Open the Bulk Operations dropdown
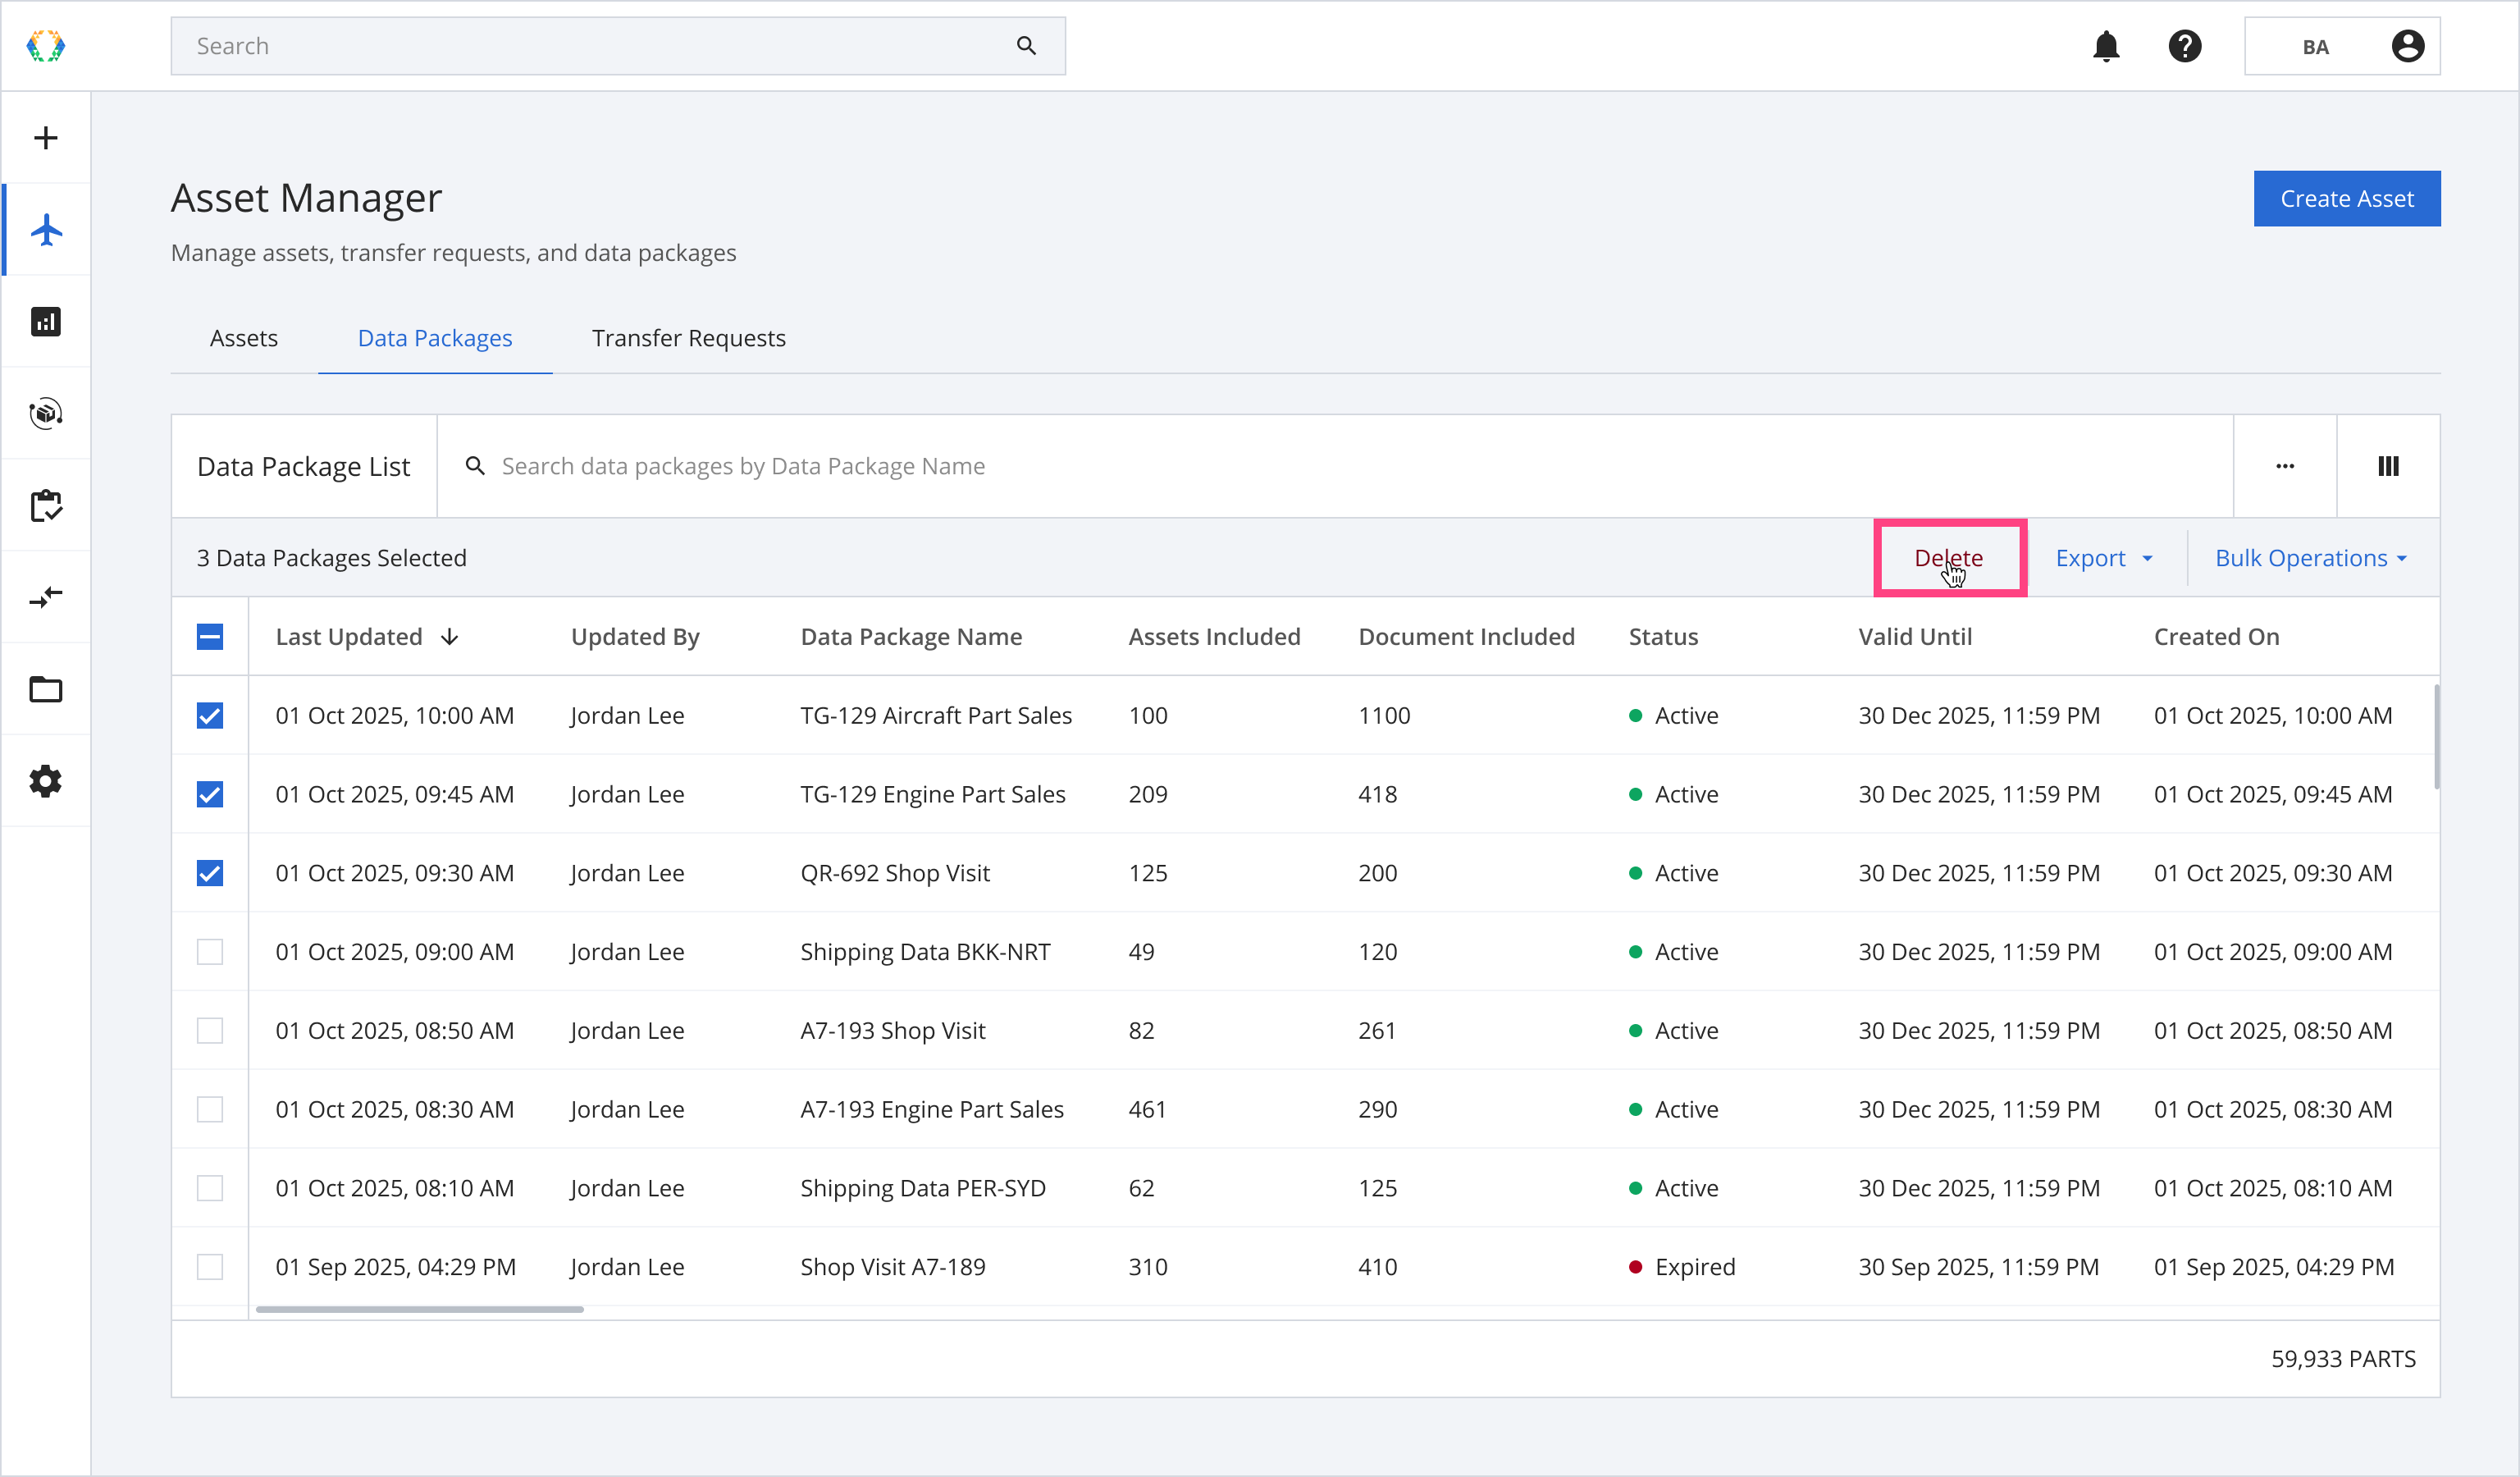 2311,558
